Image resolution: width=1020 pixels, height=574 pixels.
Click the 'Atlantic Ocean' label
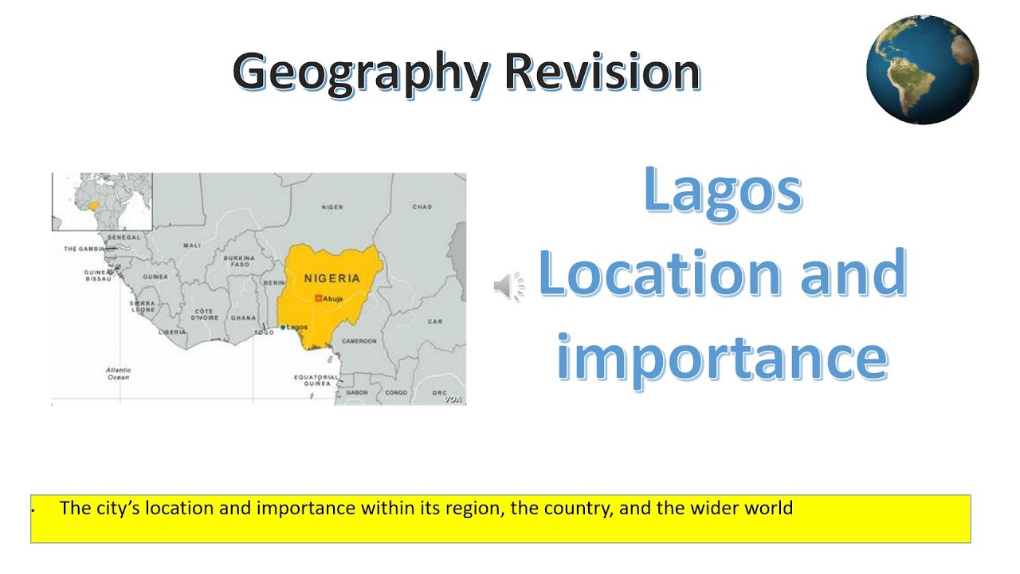tap(118, 373)
